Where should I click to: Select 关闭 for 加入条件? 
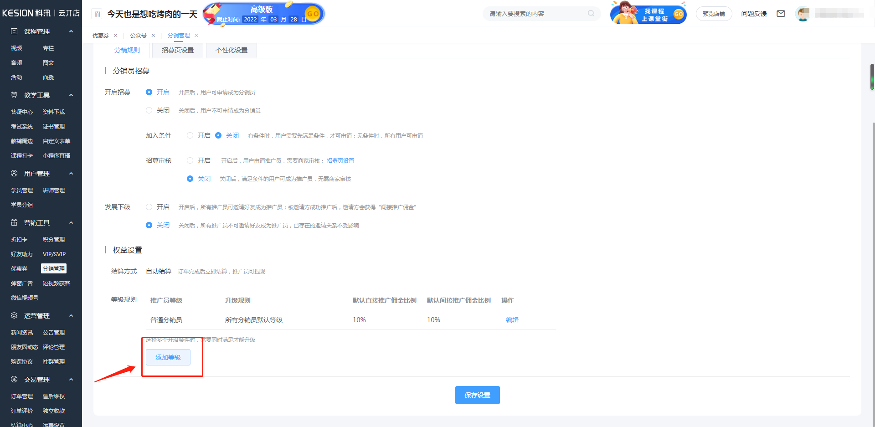click(x=218, y=135)
